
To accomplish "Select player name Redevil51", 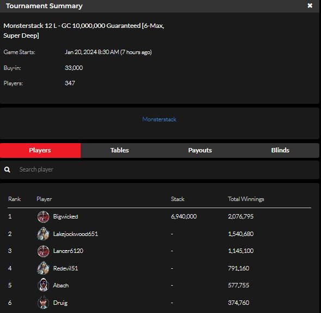I will [65, 268].
